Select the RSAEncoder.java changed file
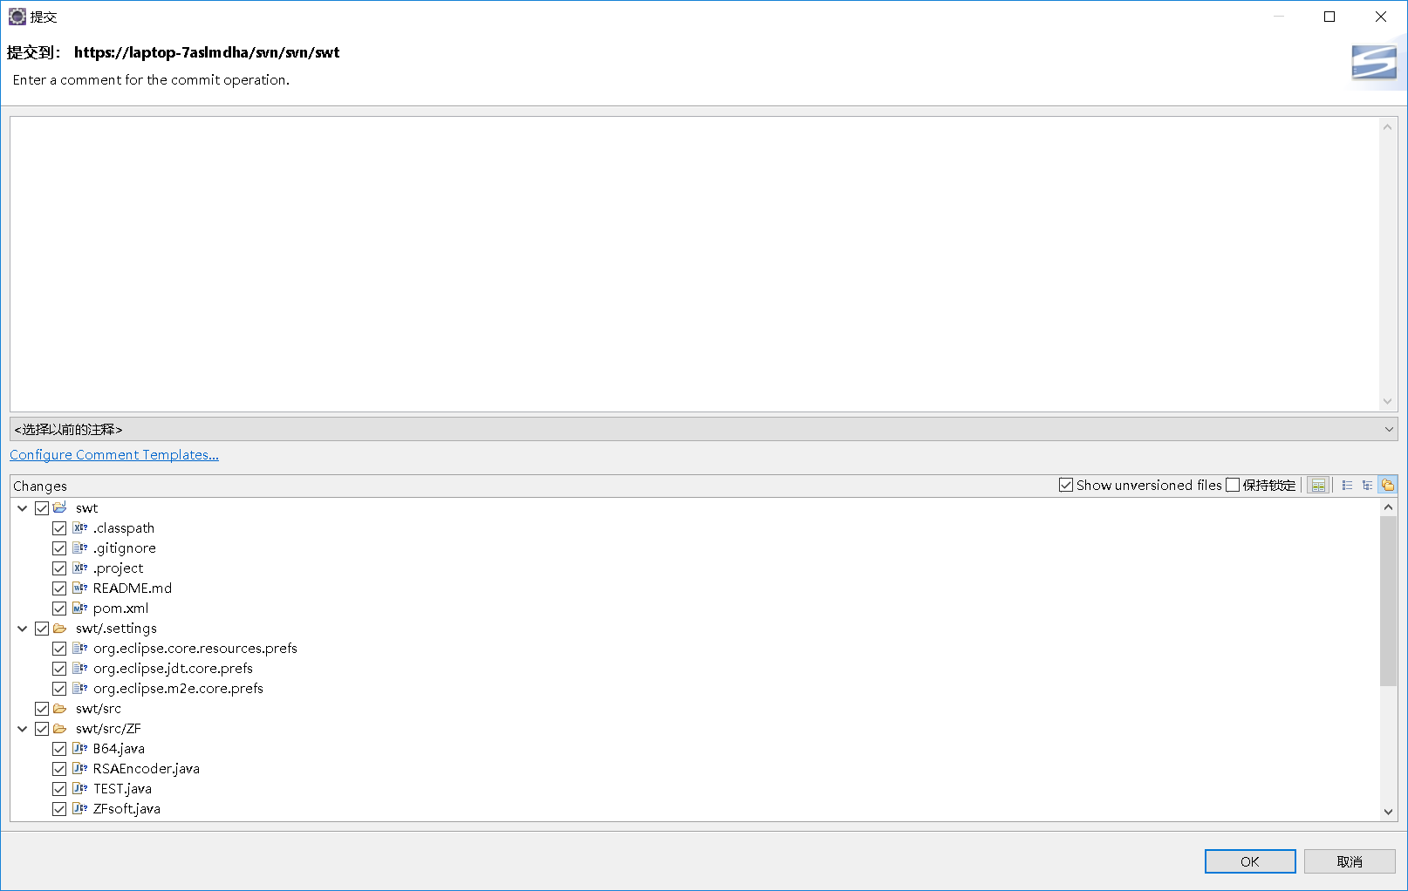This screenshot has width=1408, height=891. (146, 768)
